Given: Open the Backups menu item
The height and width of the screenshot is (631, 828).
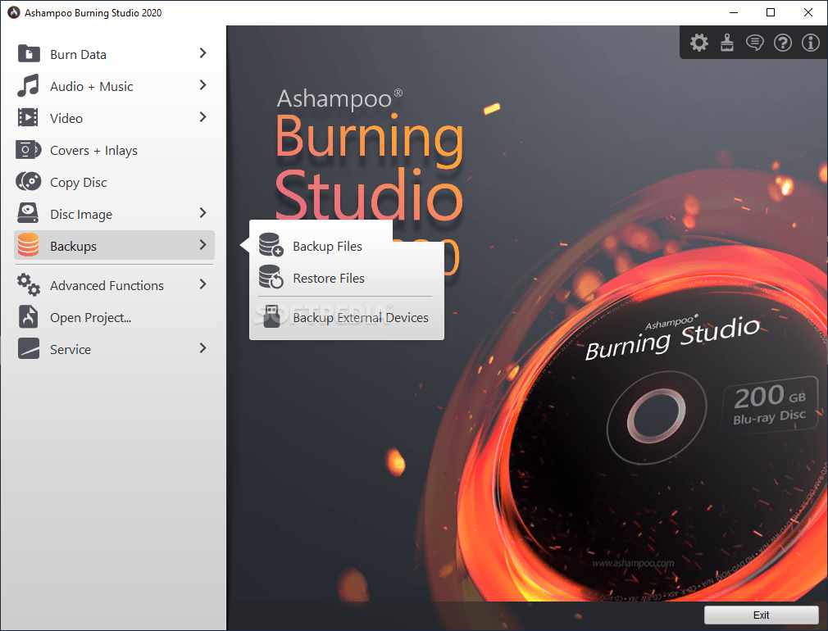Looking at the screenshot, I should (114, 245).
